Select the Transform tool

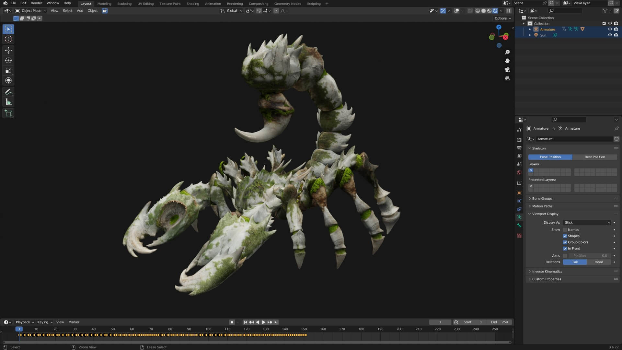(x=8, y=80)
